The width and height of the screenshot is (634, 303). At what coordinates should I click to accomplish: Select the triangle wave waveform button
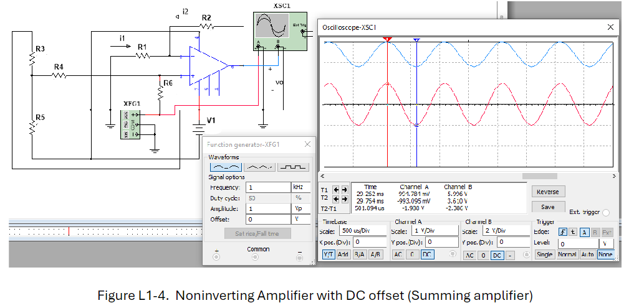point(260,167)
